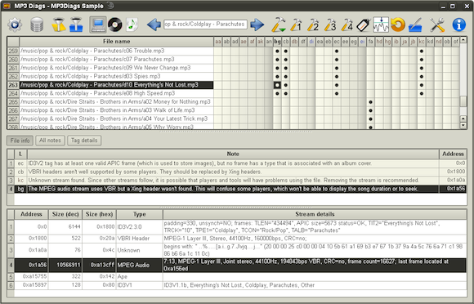Image resolution: width=474 pixels, height=304 pixels.
Task: Click row number header 263
Action: pos(13,85)
